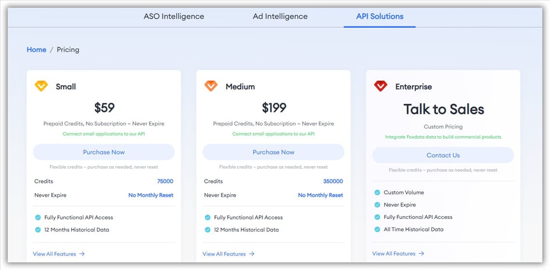Click the Small plan title

[66, 86]
